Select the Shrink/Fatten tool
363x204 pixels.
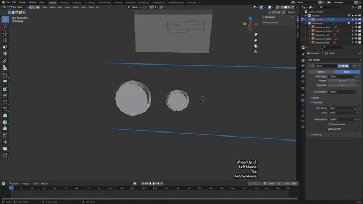point(5,142)
